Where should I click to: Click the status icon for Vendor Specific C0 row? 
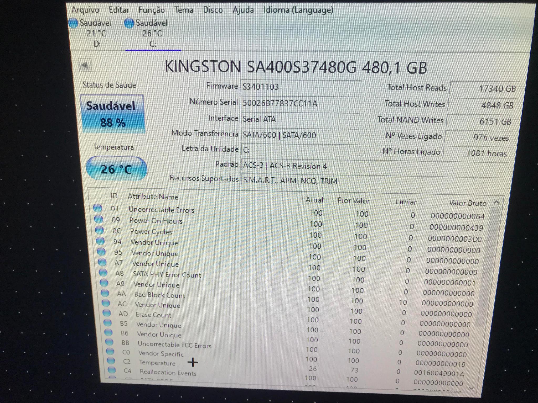click(110, 351)
